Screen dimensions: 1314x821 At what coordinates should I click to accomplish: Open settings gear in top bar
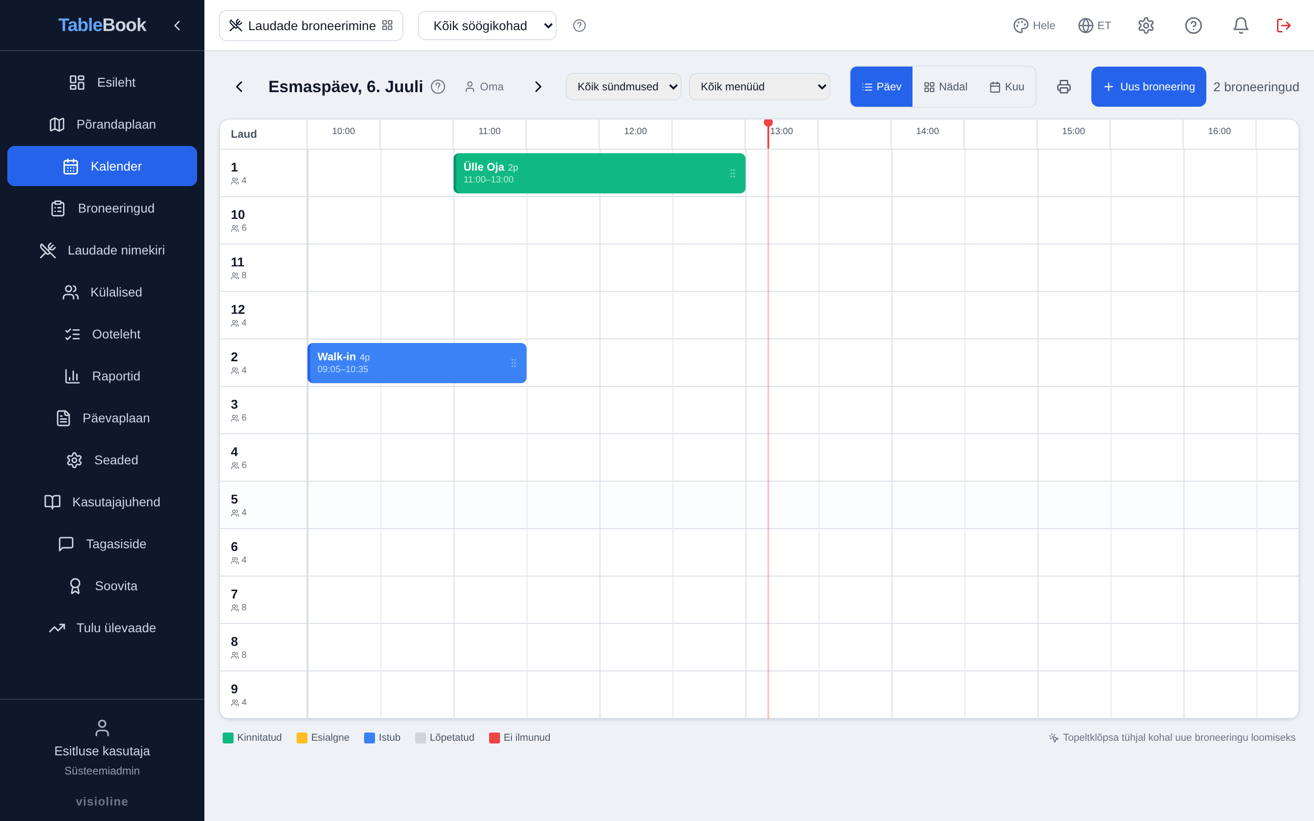tap(1146, 26)
